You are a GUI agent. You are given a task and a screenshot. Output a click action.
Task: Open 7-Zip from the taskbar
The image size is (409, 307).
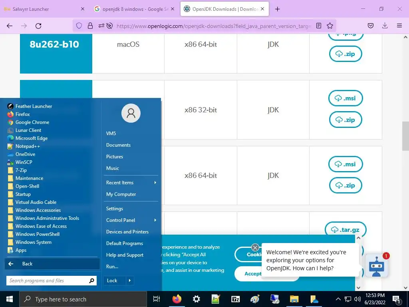tap(236, 299)
